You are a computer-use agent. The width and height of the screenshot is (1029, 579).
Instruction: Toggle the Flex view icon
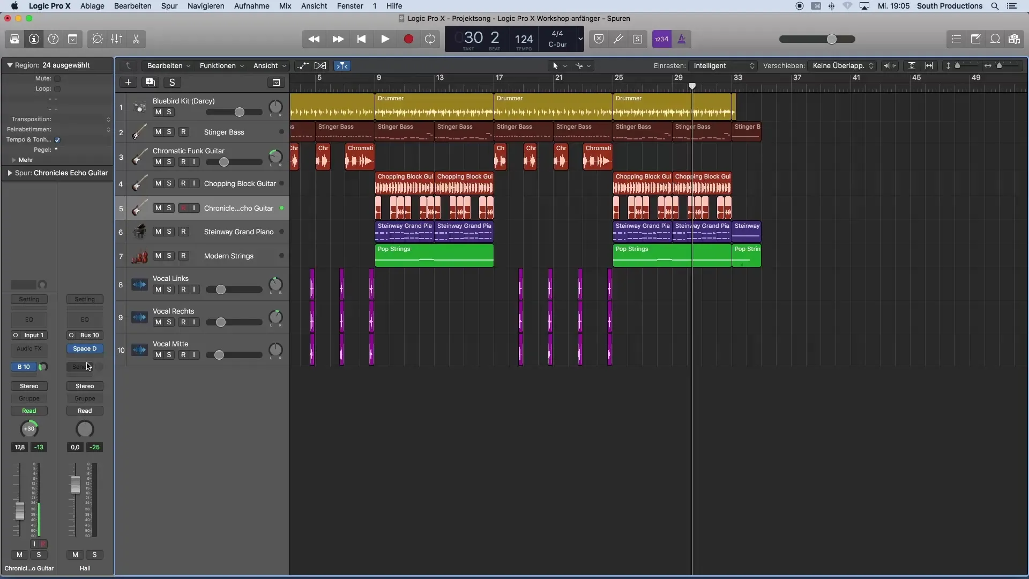coord(320,66)
